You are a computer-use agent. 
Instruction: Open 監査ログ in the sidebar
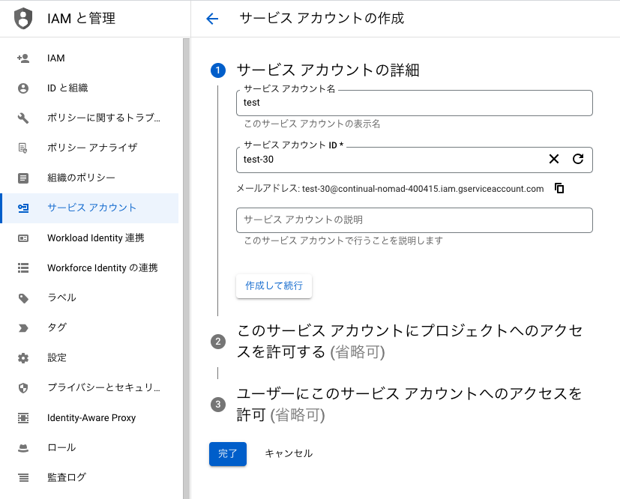(89, 478)
